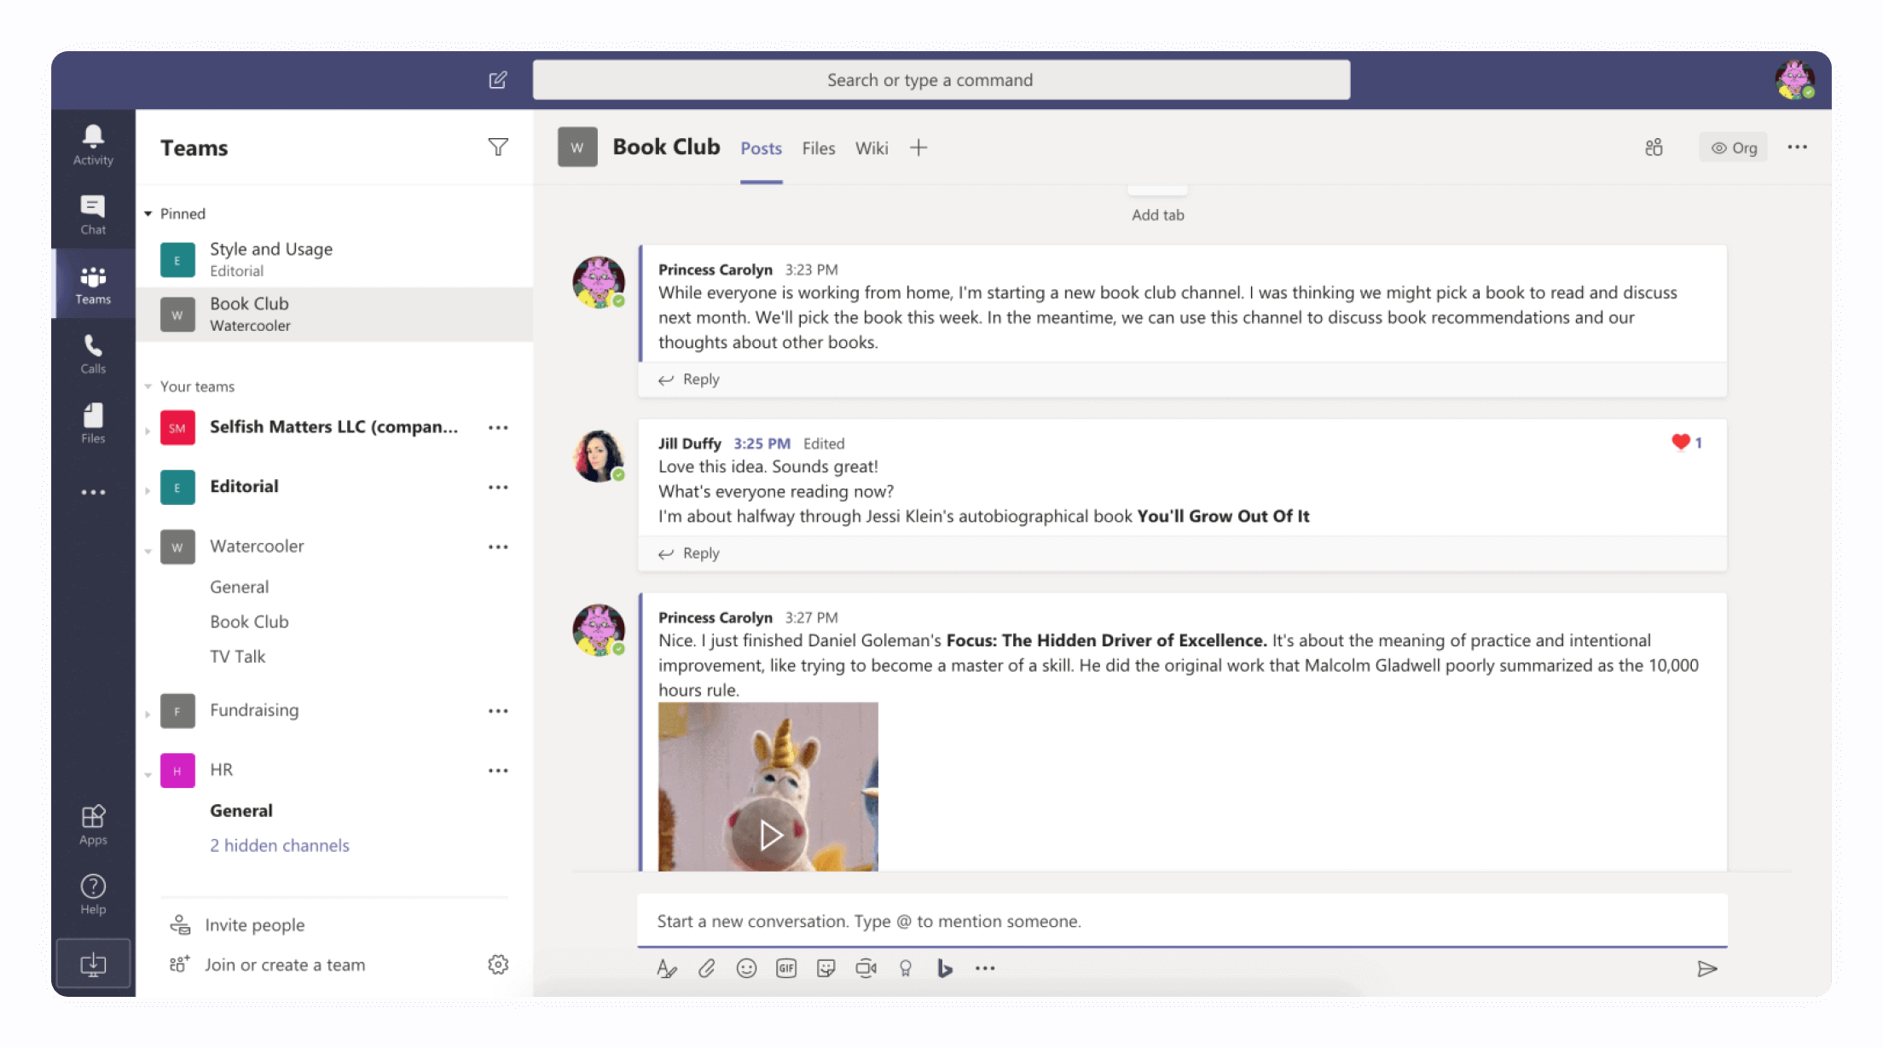Open more options for Fundraising team

(x=498, y=710)
